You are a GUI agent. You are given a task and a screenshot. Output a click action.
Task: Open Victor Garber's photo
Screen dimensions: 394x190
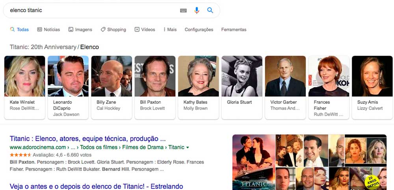(x=285, y=76)
